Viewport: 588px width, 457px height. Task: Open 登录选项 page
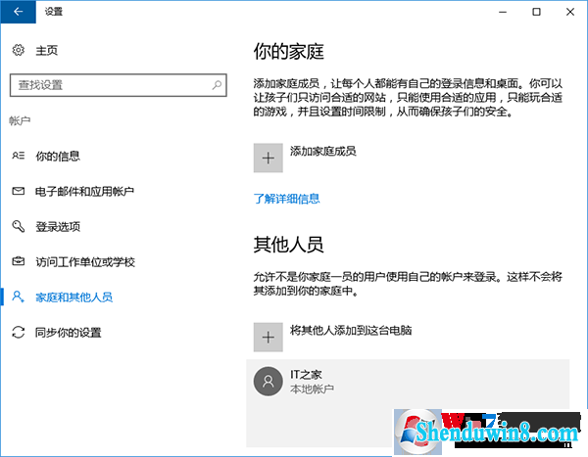click(x=58, y=227)
